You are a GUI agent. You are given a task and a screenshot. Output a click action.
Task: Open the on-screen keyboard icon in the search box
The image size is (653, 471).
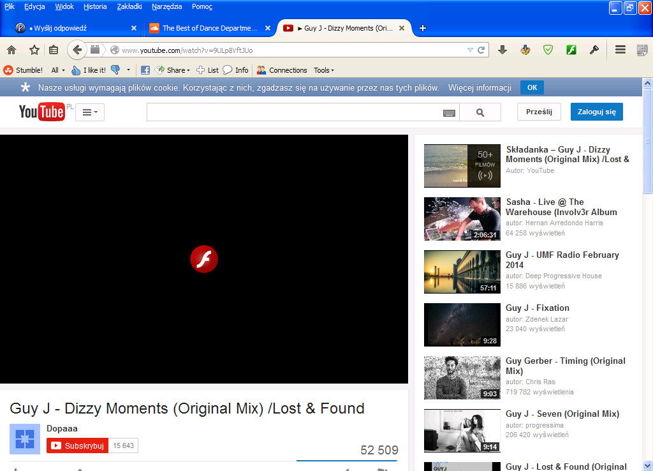point(449,113)
